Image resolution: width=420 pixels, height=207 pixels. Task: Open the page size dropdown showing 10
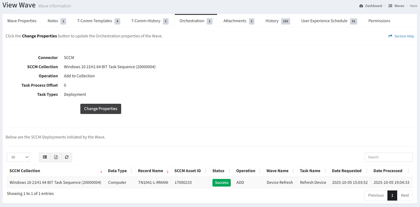coord(18,157)
